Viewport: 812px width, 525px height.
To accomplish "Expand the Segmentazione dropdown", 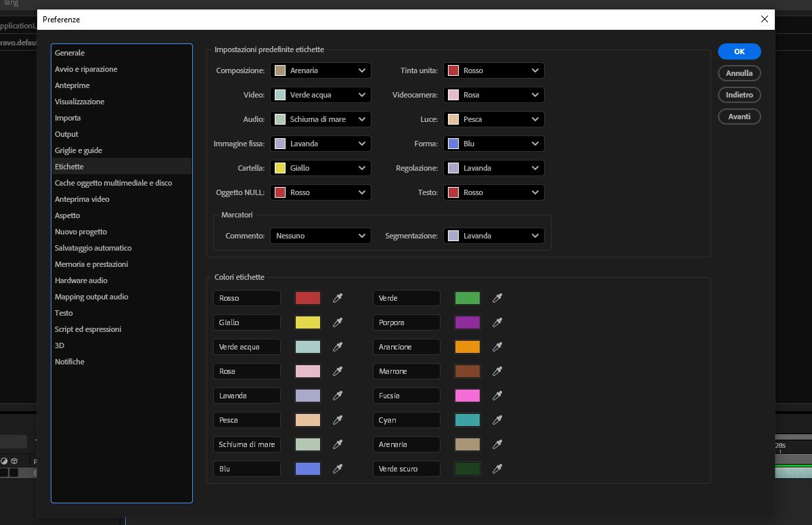I will coord(494,236).
